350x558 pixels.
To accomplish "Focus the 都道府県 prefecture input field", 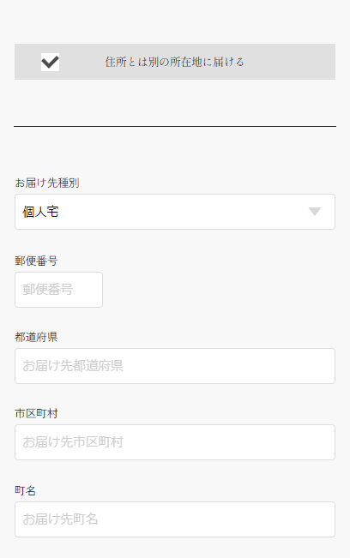I will click(x=175, y=366).
